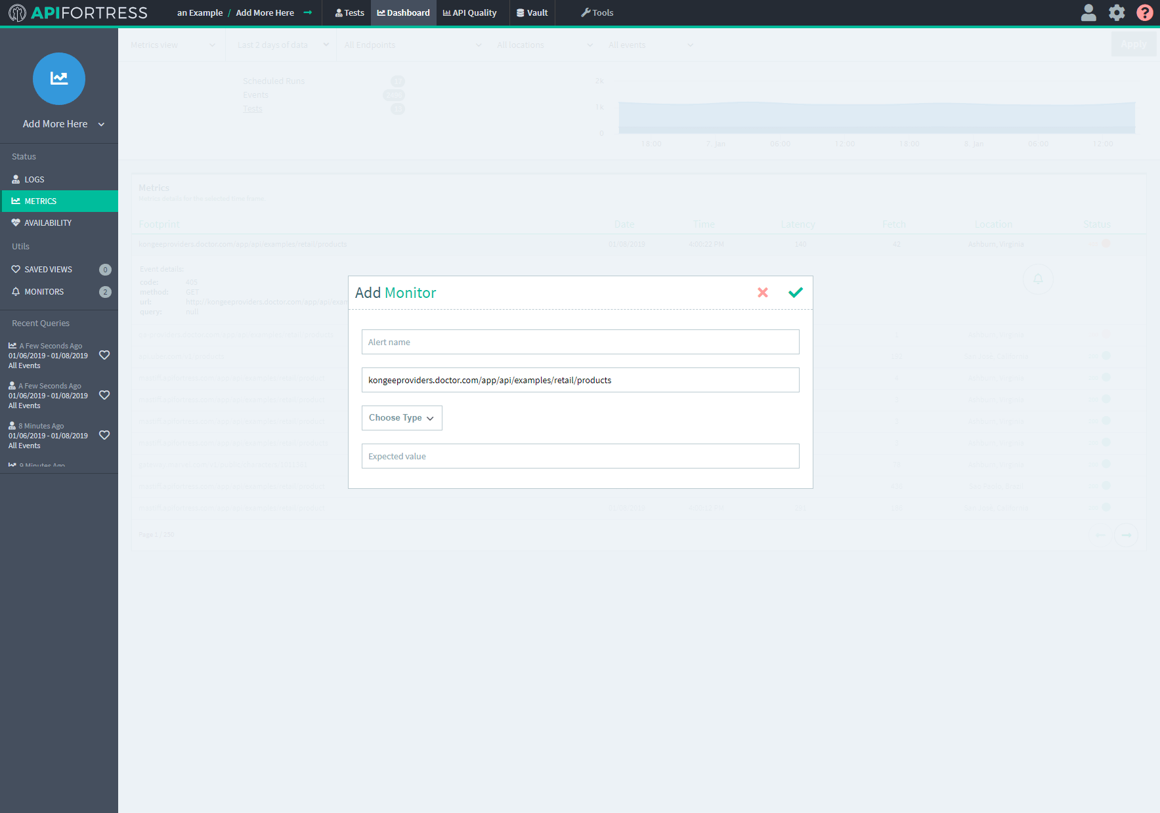Confirm the Add Monitor dialog with the checkmark
Viewport: 1160px width, 813px height.
click(x=795, y=293)
